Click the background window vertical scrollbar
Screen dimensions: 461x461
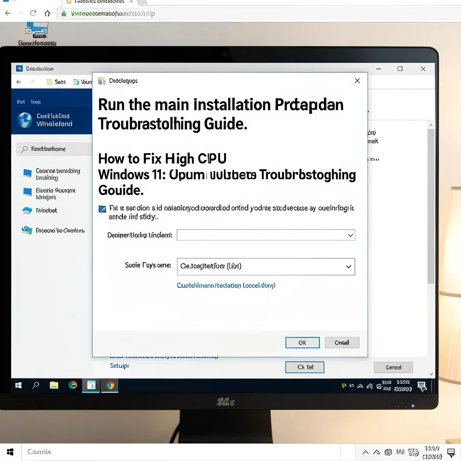pyautogui.click(x=431, y=207)
